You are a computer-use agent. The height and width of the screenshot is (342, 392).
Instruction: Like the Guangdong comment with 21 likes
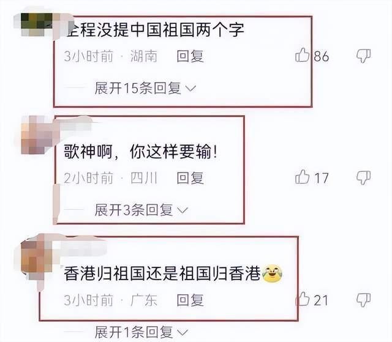coord(303,299)
